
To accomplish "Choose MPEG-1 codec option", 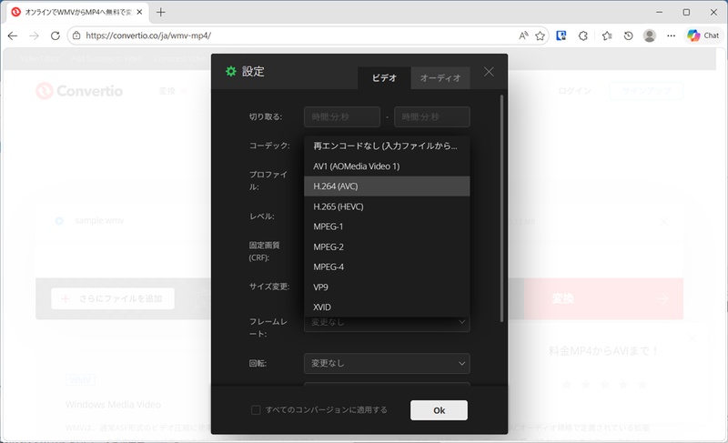I will 387,227.
